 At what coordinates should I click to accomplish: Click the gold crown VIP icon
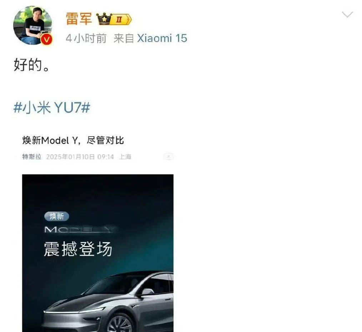(x=104, y=19)
